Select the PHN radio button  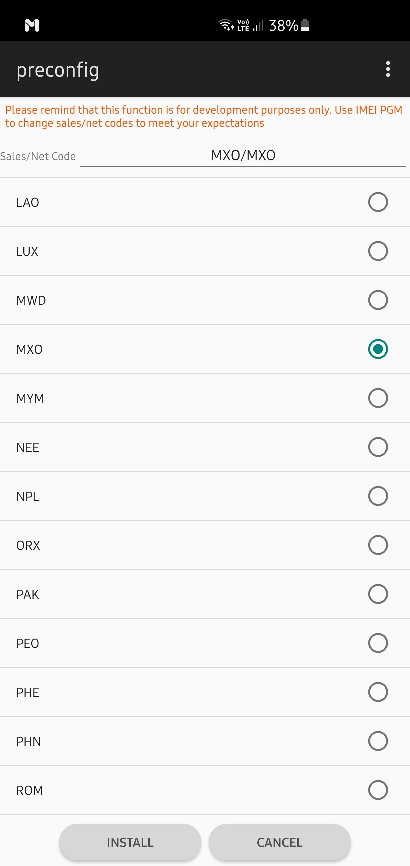coord(378,741)
